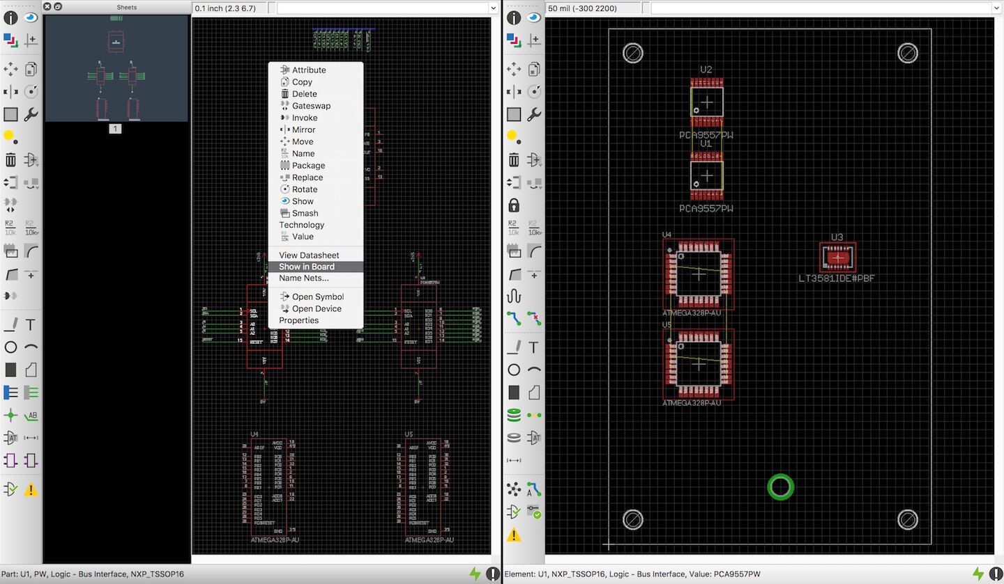Choose Properties from the context menu

click(316, 320)
